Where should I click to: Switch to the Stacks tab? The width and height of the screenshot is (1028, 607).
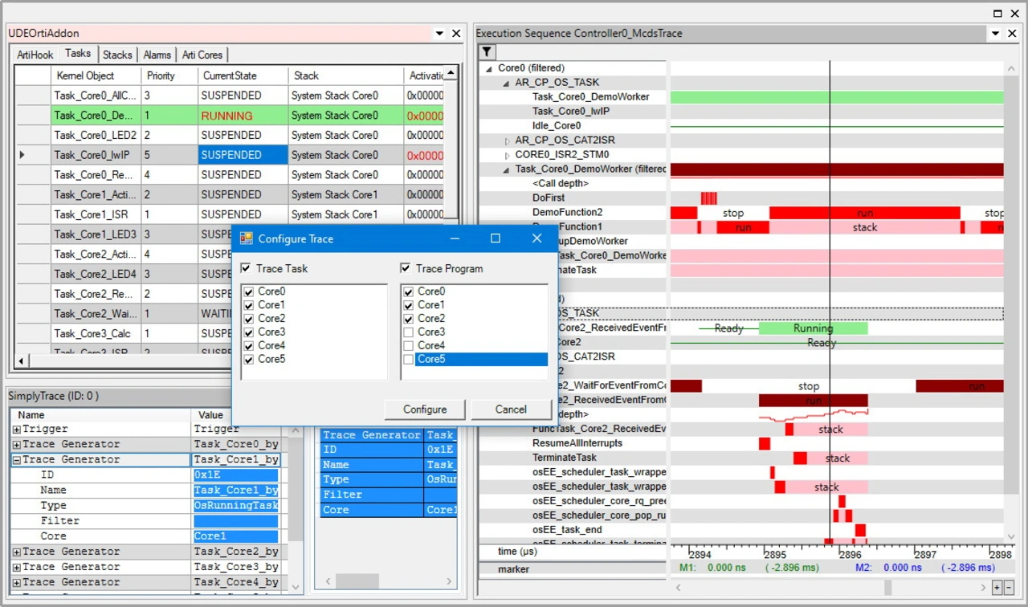pyautogui.click(x=117, y=55)
